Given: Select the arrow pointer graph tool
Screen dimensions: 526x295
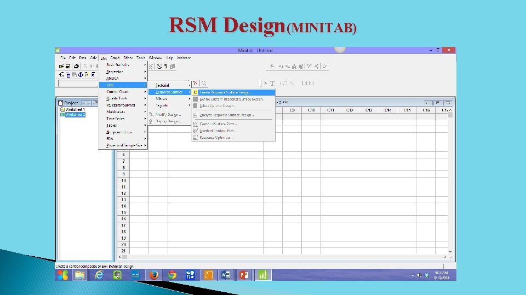Looking at the screenshot, I should pos(265,83).
